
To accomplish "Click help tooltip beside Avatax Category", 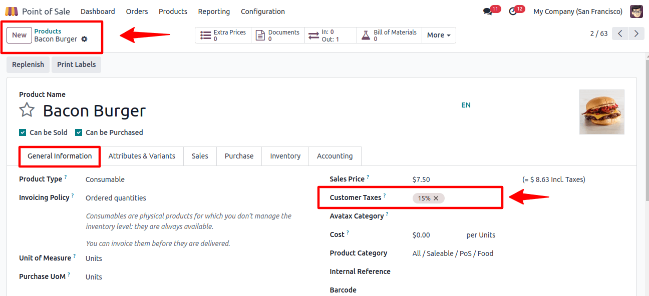I will (387, 214).
